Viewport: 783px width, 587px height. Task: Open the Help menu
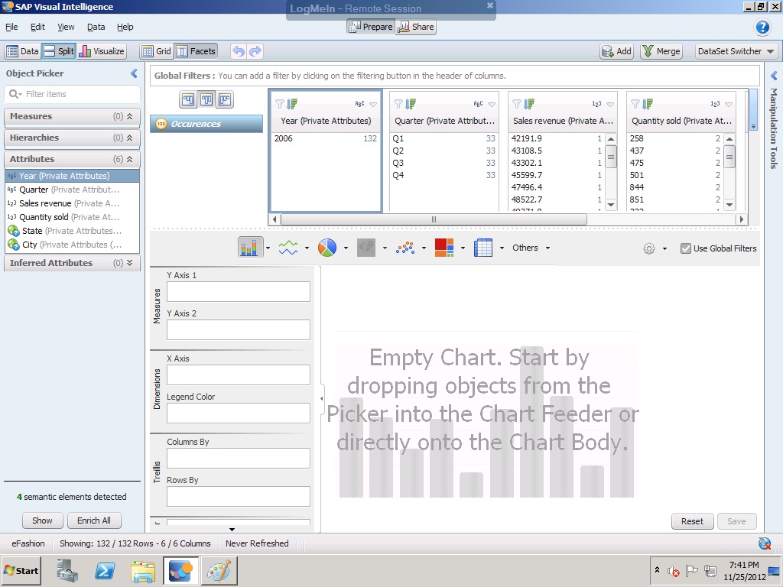(125, 27)
